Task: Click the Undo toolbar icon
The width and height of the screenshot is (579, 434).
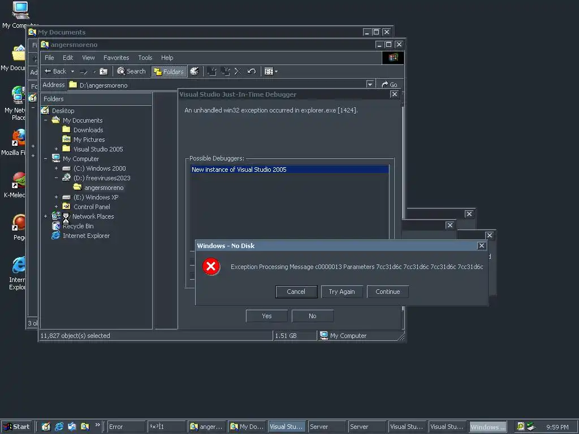Action: [x=252, y=71]
